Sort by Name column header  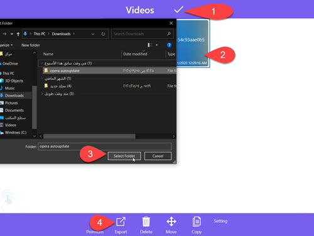48,54
